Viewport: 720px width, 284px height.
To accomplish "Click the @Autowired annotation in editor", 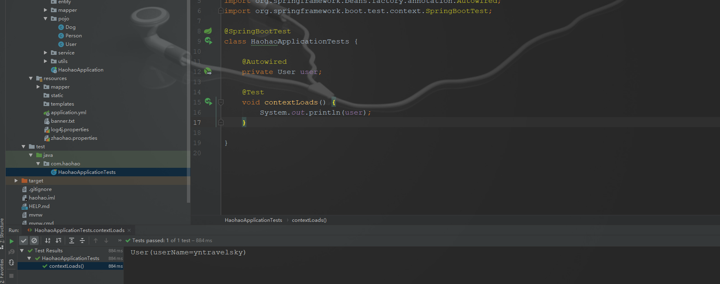I will point(264,62).
